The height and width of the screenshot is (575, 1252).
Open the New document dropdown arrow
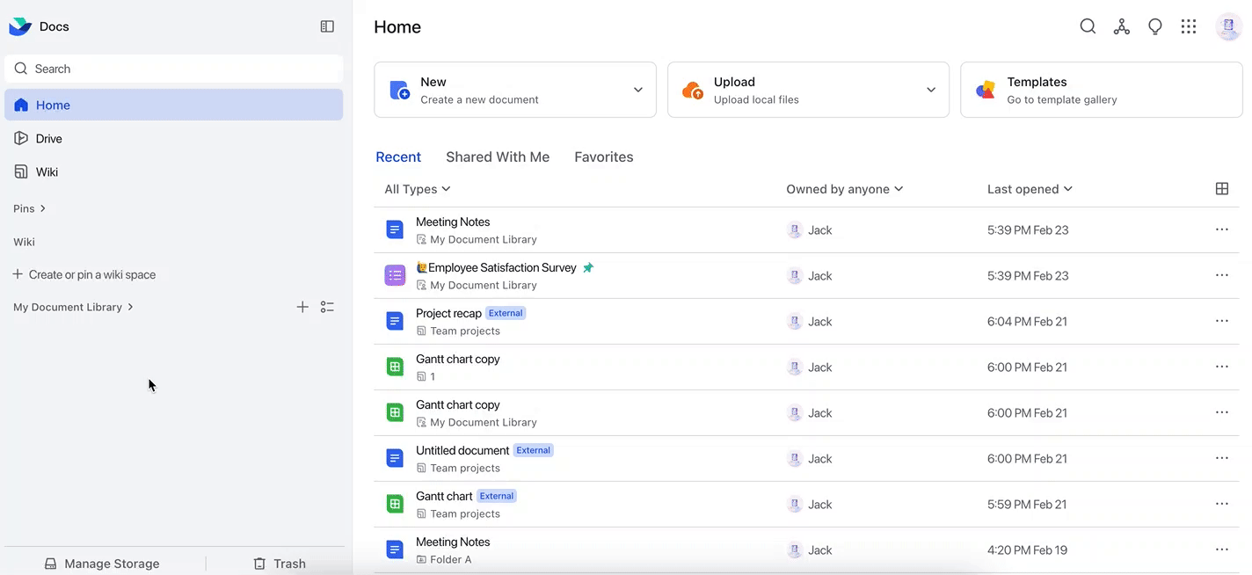637,89
